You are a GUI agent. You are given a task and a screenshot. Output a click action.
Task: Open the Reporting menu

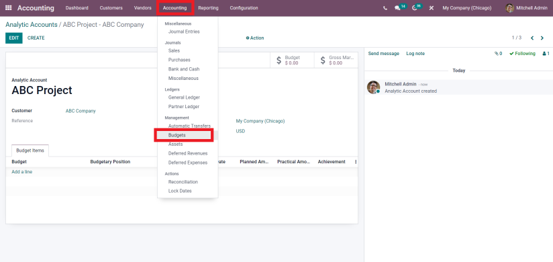click(208, 8)
